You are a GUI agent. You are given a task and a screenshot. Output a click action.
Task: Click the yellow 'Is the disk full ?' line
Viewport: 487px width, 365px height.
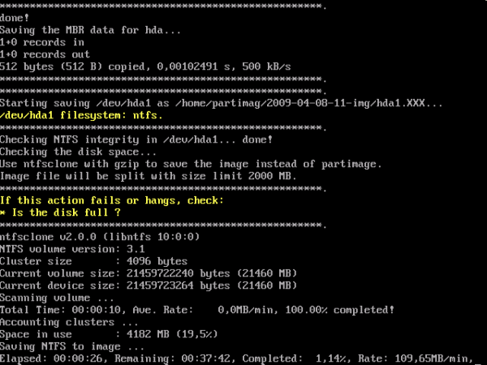(x=62, y=212)
